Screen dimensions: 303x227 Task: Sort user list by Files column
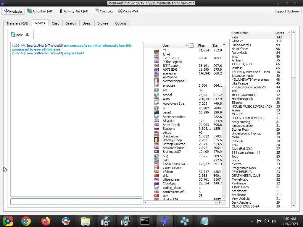pyautogui.click(x=204, y=45)
